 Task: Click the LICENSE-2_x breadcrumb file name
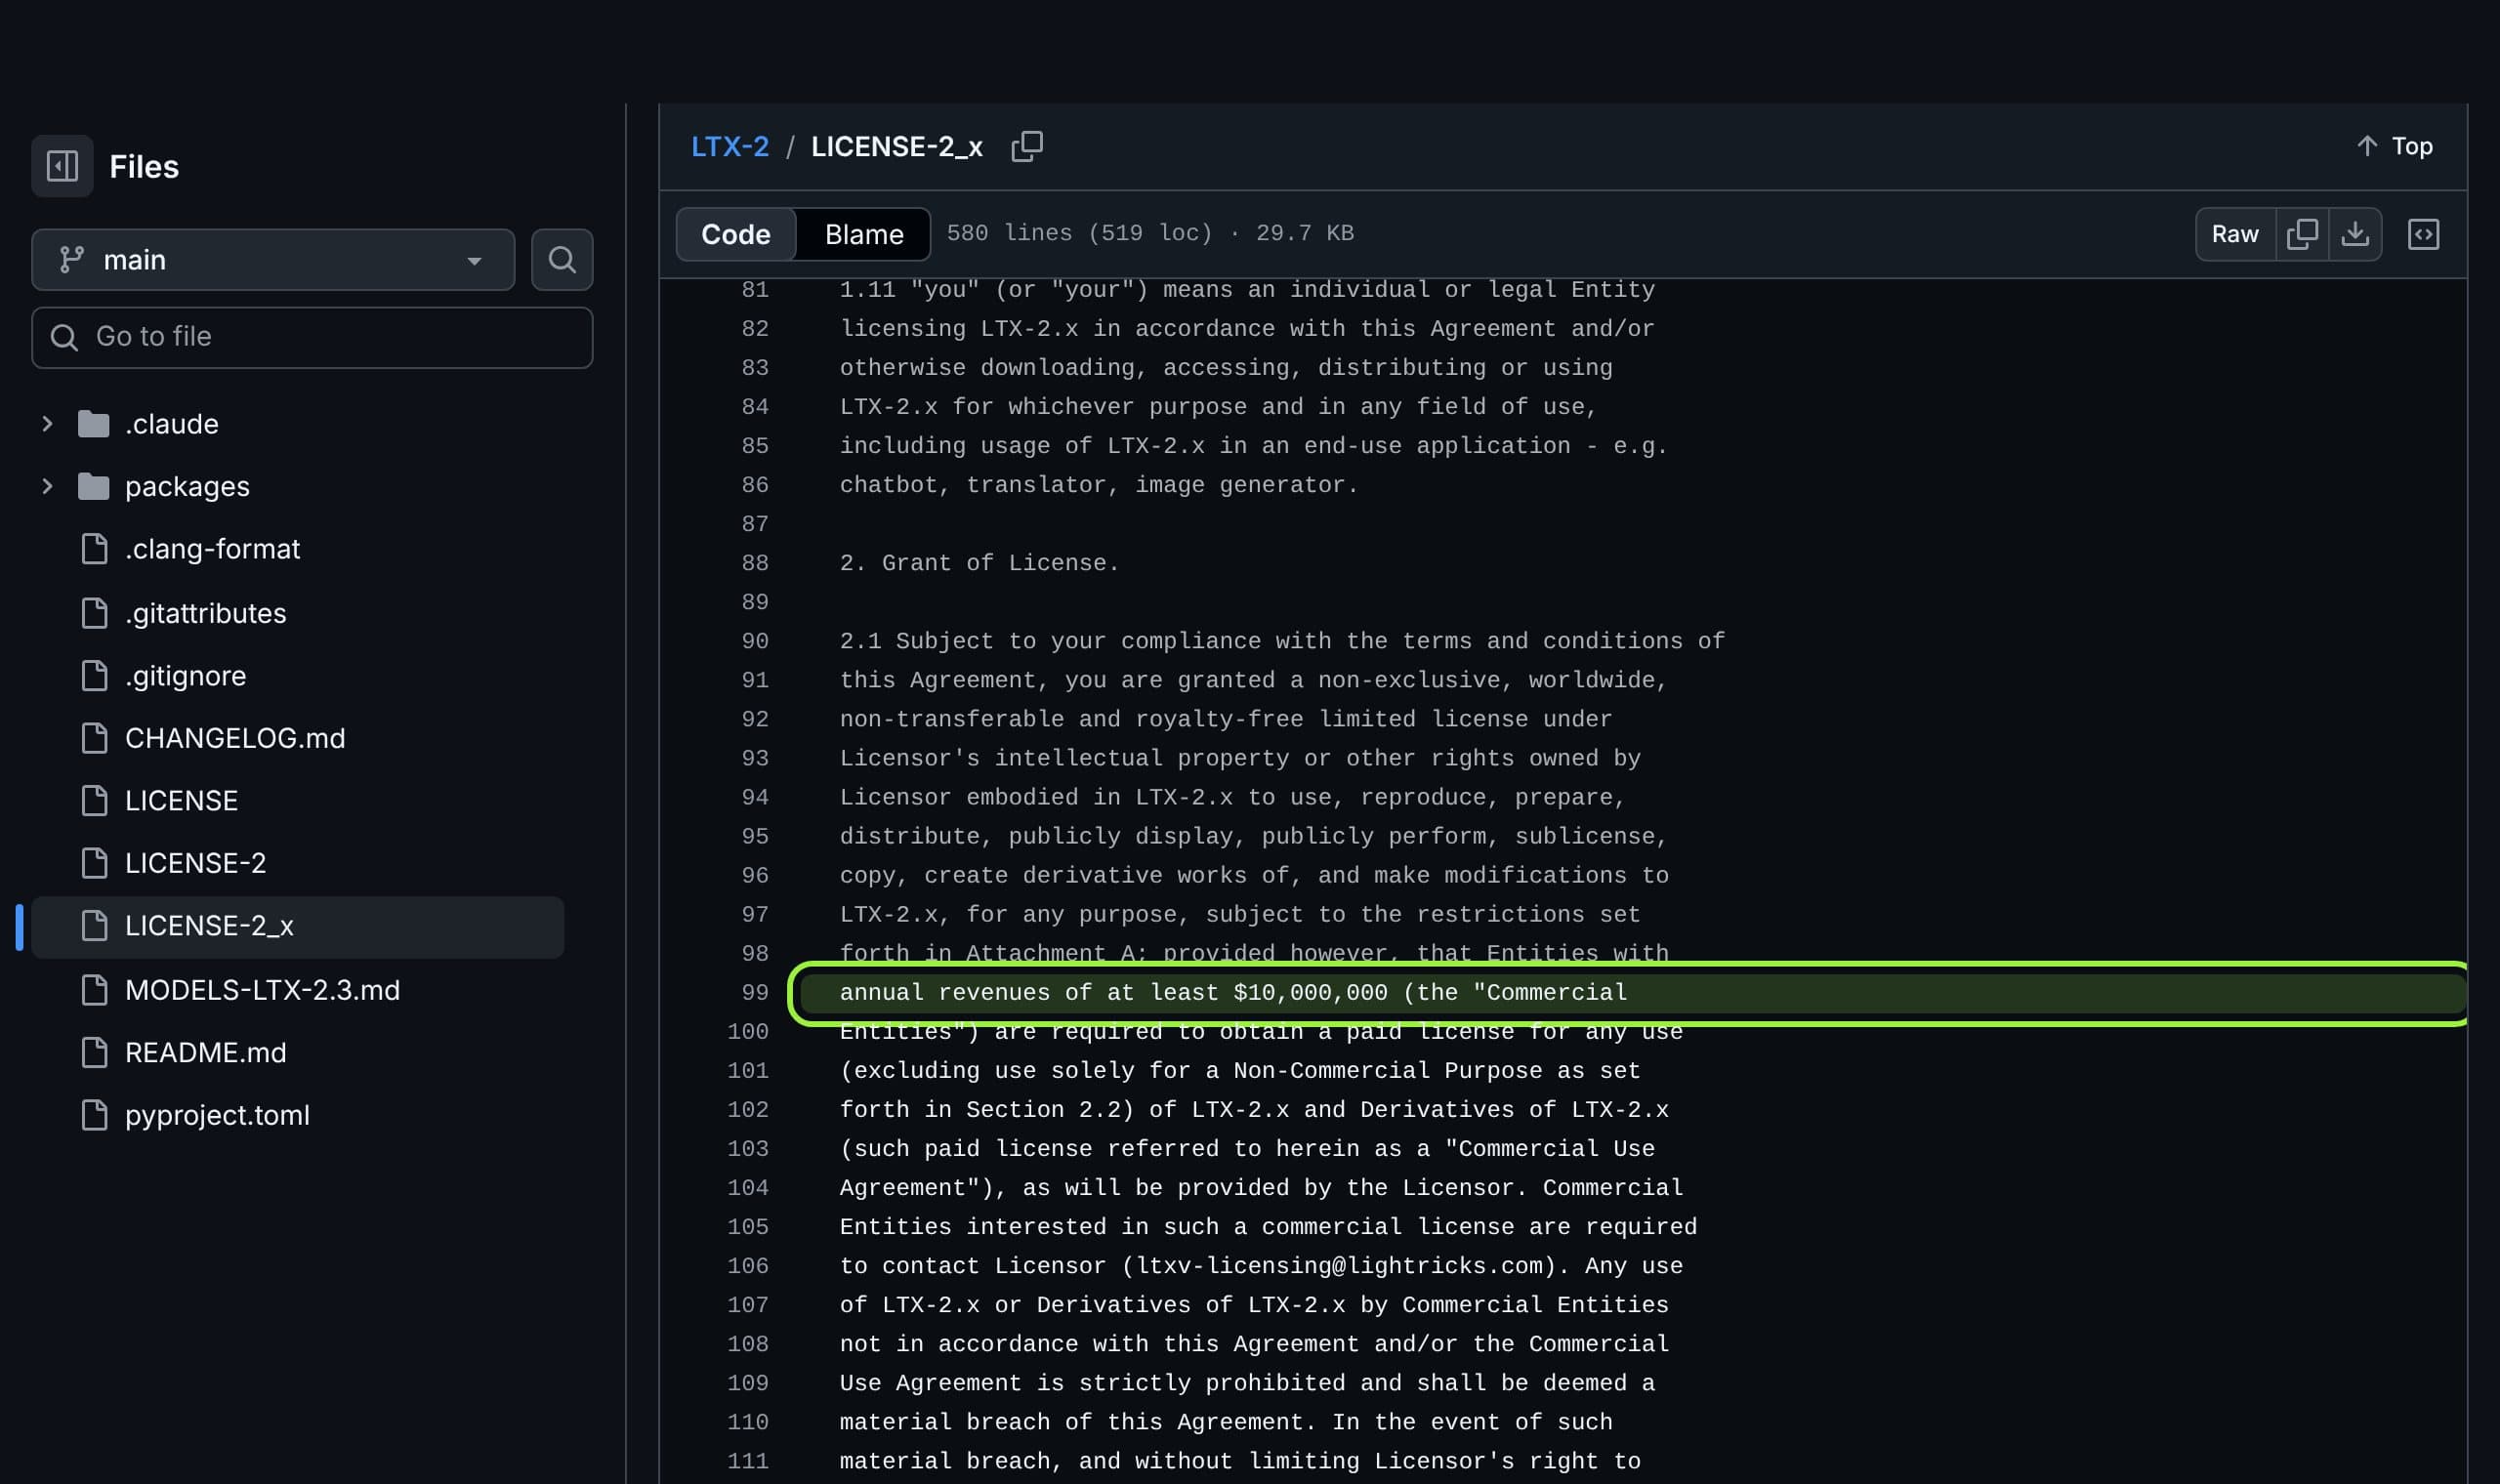(896, 147)
